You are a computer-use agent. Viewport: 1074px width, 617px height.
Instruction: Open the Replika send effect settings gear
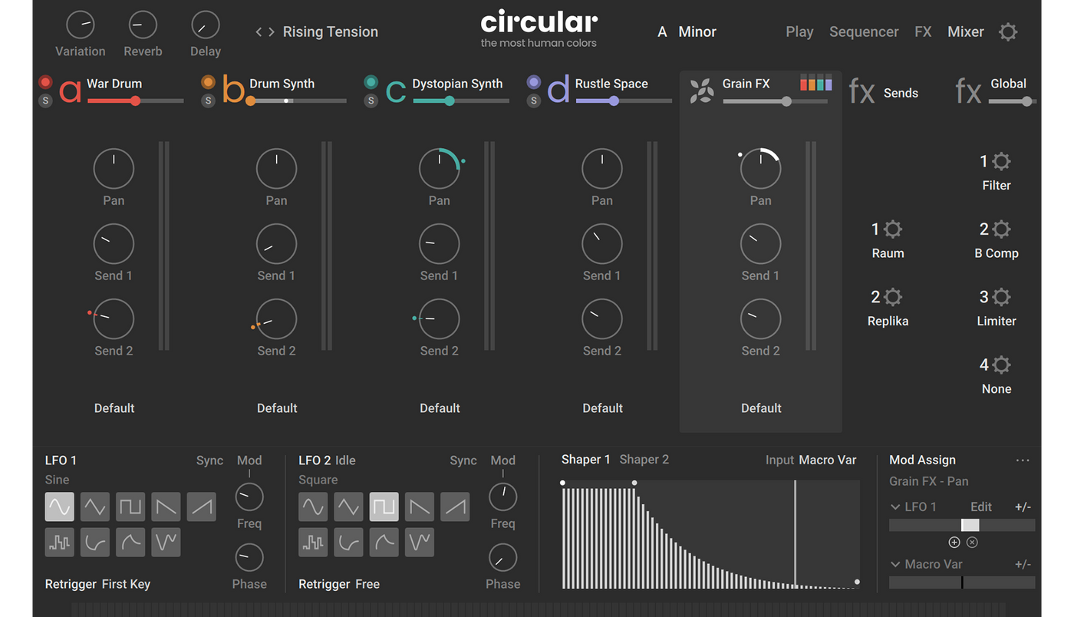(893, 297)
